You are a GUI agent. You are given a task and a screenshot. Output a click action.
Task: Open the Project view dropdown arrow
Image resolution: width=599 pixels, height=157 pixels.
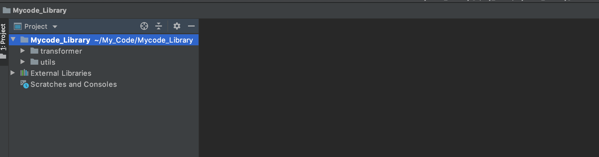point(55,27)
